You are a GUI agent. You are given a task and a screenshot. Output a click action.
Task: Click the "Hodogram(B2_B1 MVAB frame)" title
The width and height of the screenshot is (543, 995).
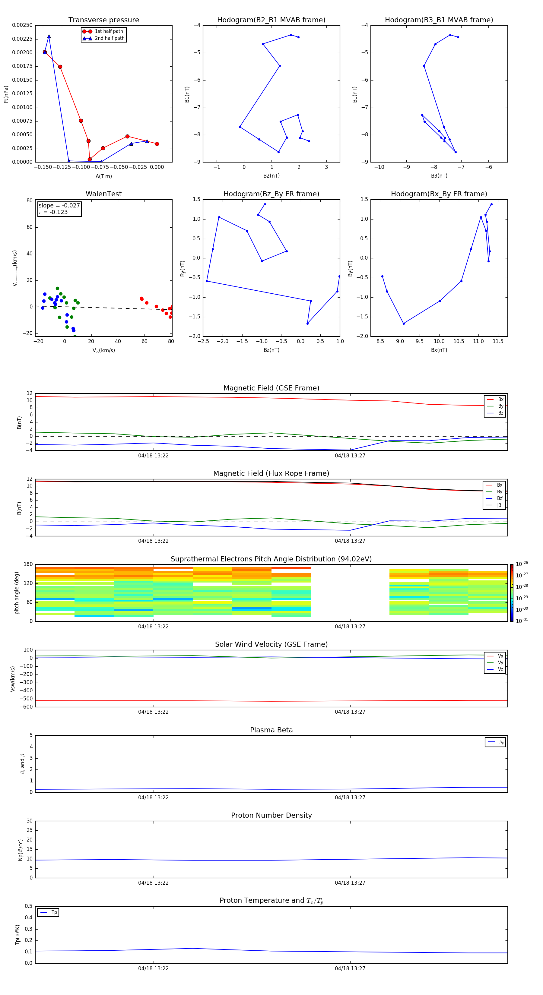pyautogui.click(x=271, y=20)
